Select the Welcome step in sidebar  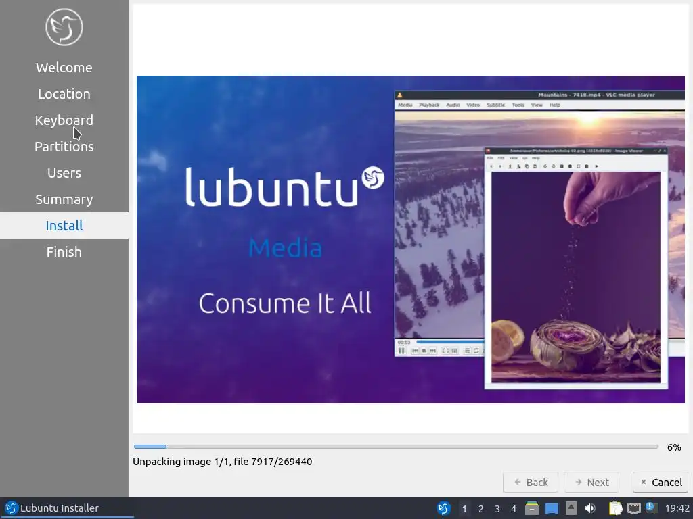pos(64,68)
